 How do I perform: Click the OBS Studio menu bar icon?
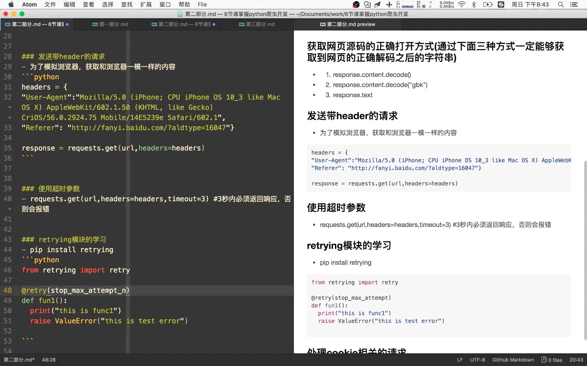pyautogui.click(x=356, y=5)
